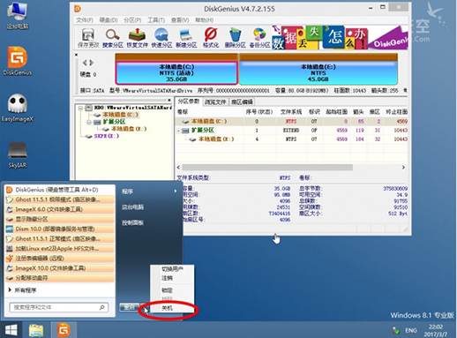Open 显示隐藏分区 Start menu entry
Image resolution: width=457 pixels, height=338 pixels.
(x=60, y=219)
